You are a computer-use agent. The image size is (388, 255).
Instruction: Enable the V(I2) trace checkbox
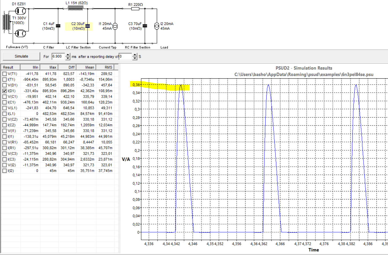(x=5, y=165)
